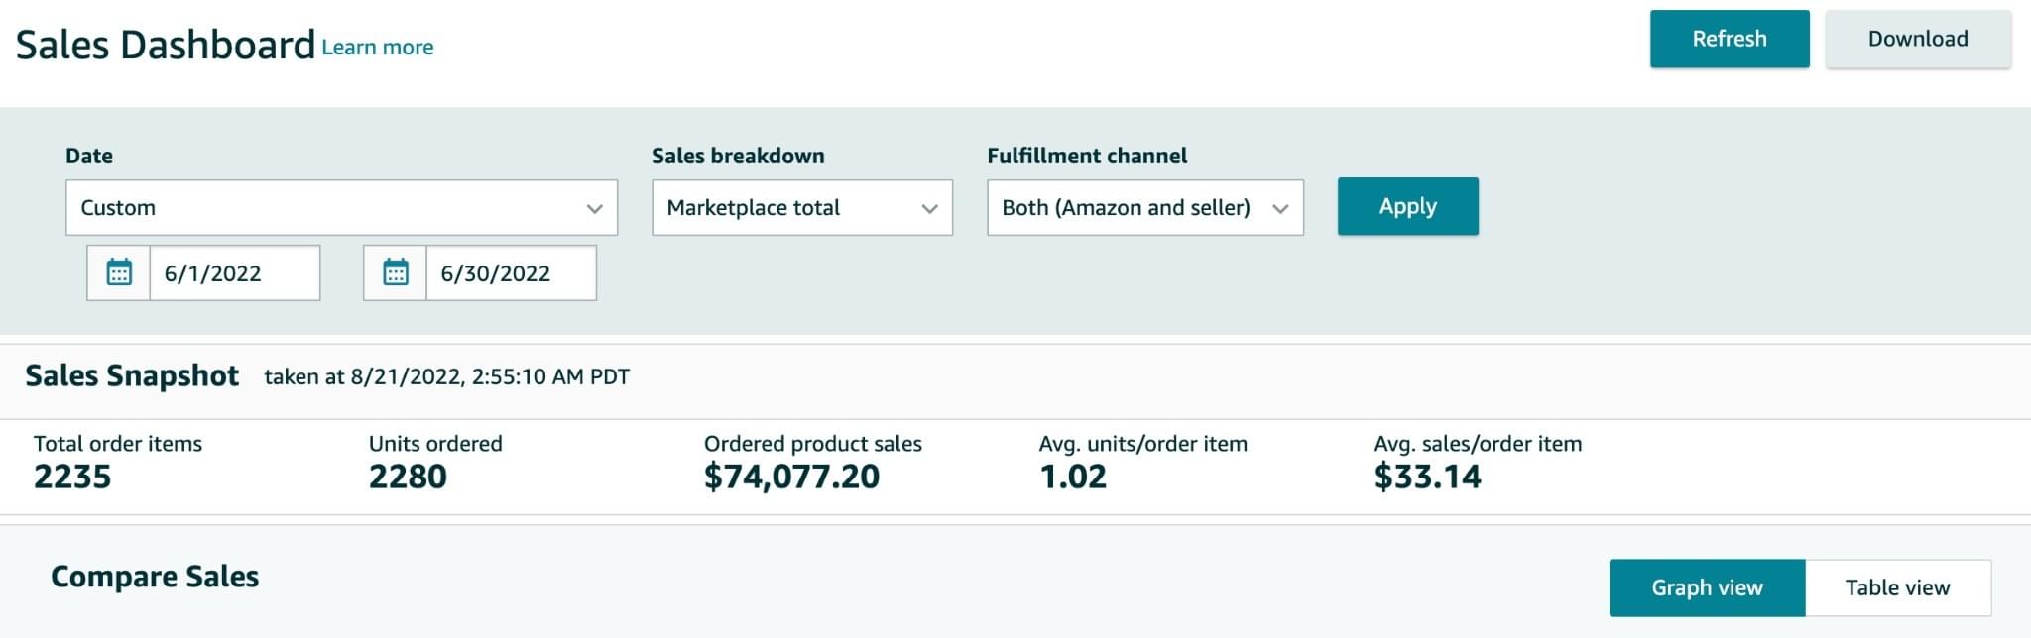Select the Avg. units/order item value 1.02
Screen dimensions: 2031x638
[x=1072, y=477]
